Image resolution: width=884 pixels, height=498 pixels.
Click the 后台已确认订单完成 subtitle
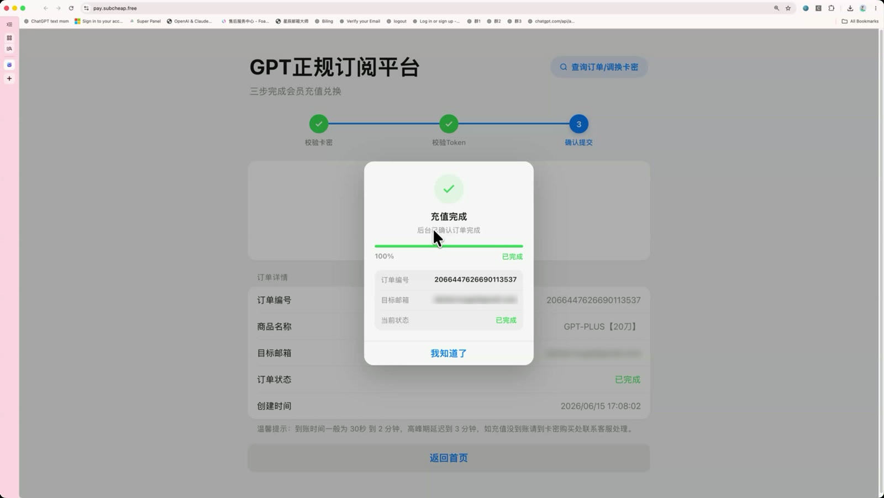[449, 230]
